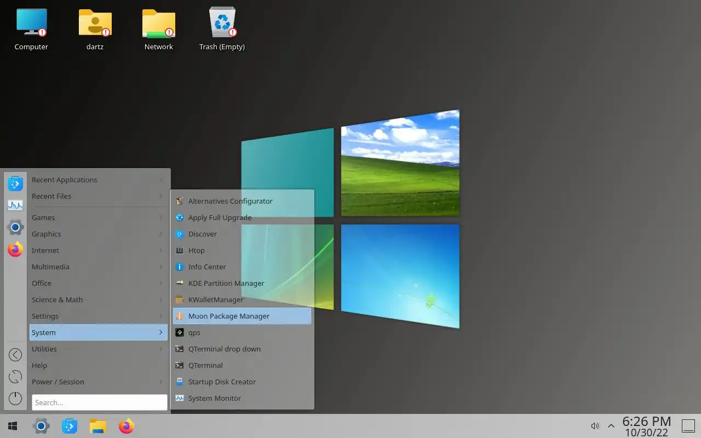Open System Settings in the favorites sidebar
The width and height of the screenshot is (701, 438).
15,228
